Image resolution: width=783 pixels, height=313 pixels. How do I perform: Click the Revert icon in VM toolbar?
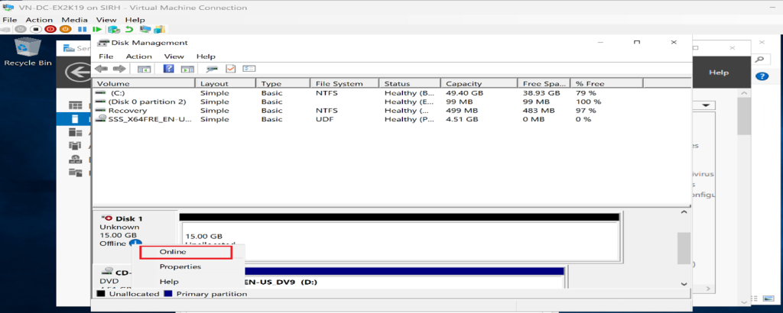(129, 30)
